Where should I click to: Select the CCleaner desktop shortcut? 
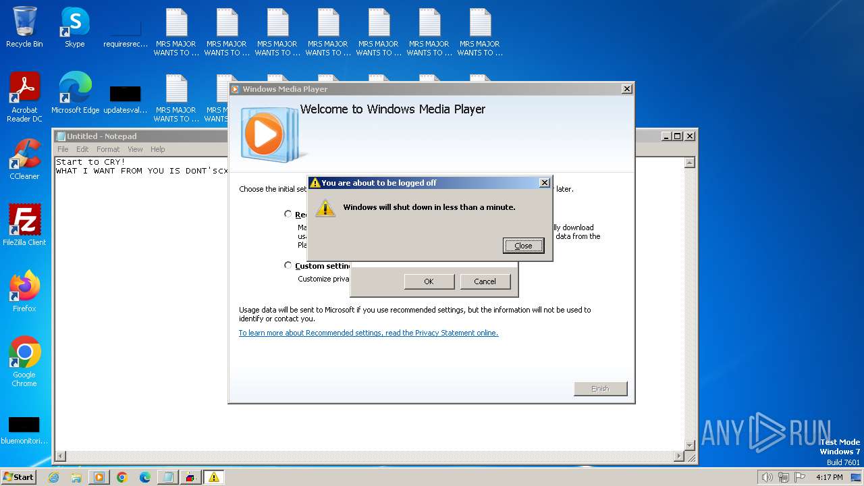[x=24, y=159]
